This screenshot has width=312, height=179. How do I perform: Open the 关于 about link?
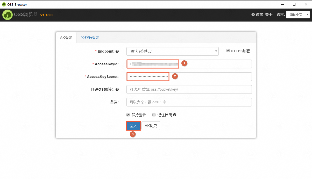click(268, 15)
